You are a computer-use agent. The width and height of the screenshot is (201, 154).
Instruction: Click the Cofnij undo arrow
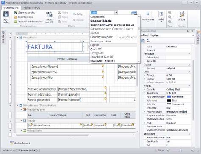coord(74,14)
